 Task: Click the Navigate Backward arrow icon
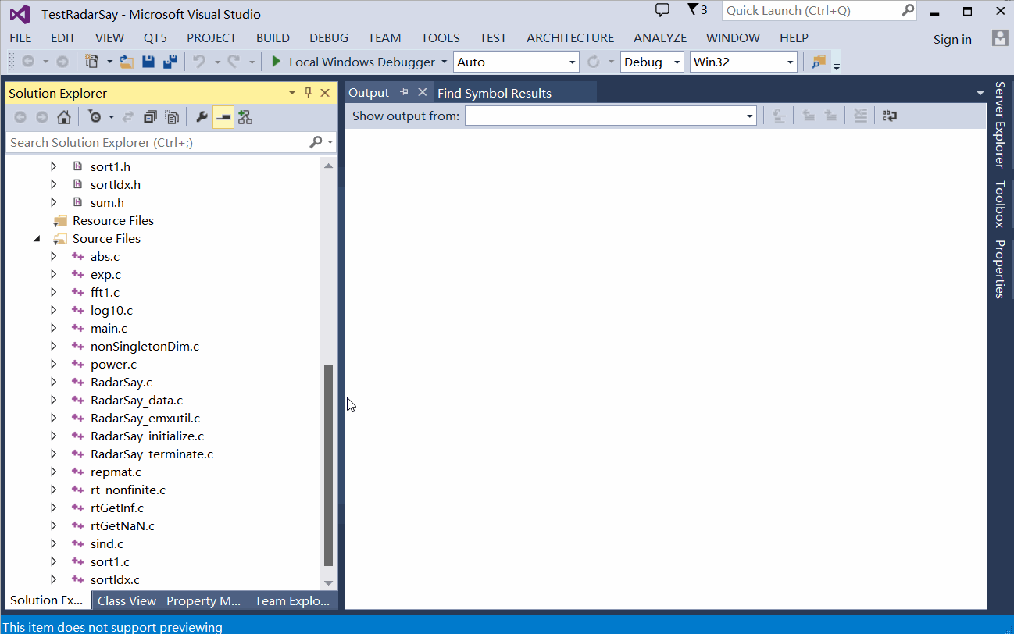27,61
